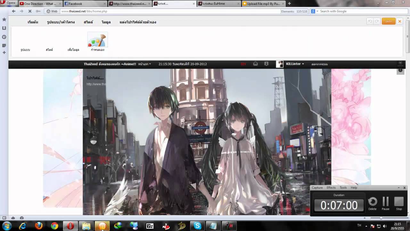This screenshot has width=410, height=231.
Task: Open 7-Zip from the taskbar
Action: point(150,226)
